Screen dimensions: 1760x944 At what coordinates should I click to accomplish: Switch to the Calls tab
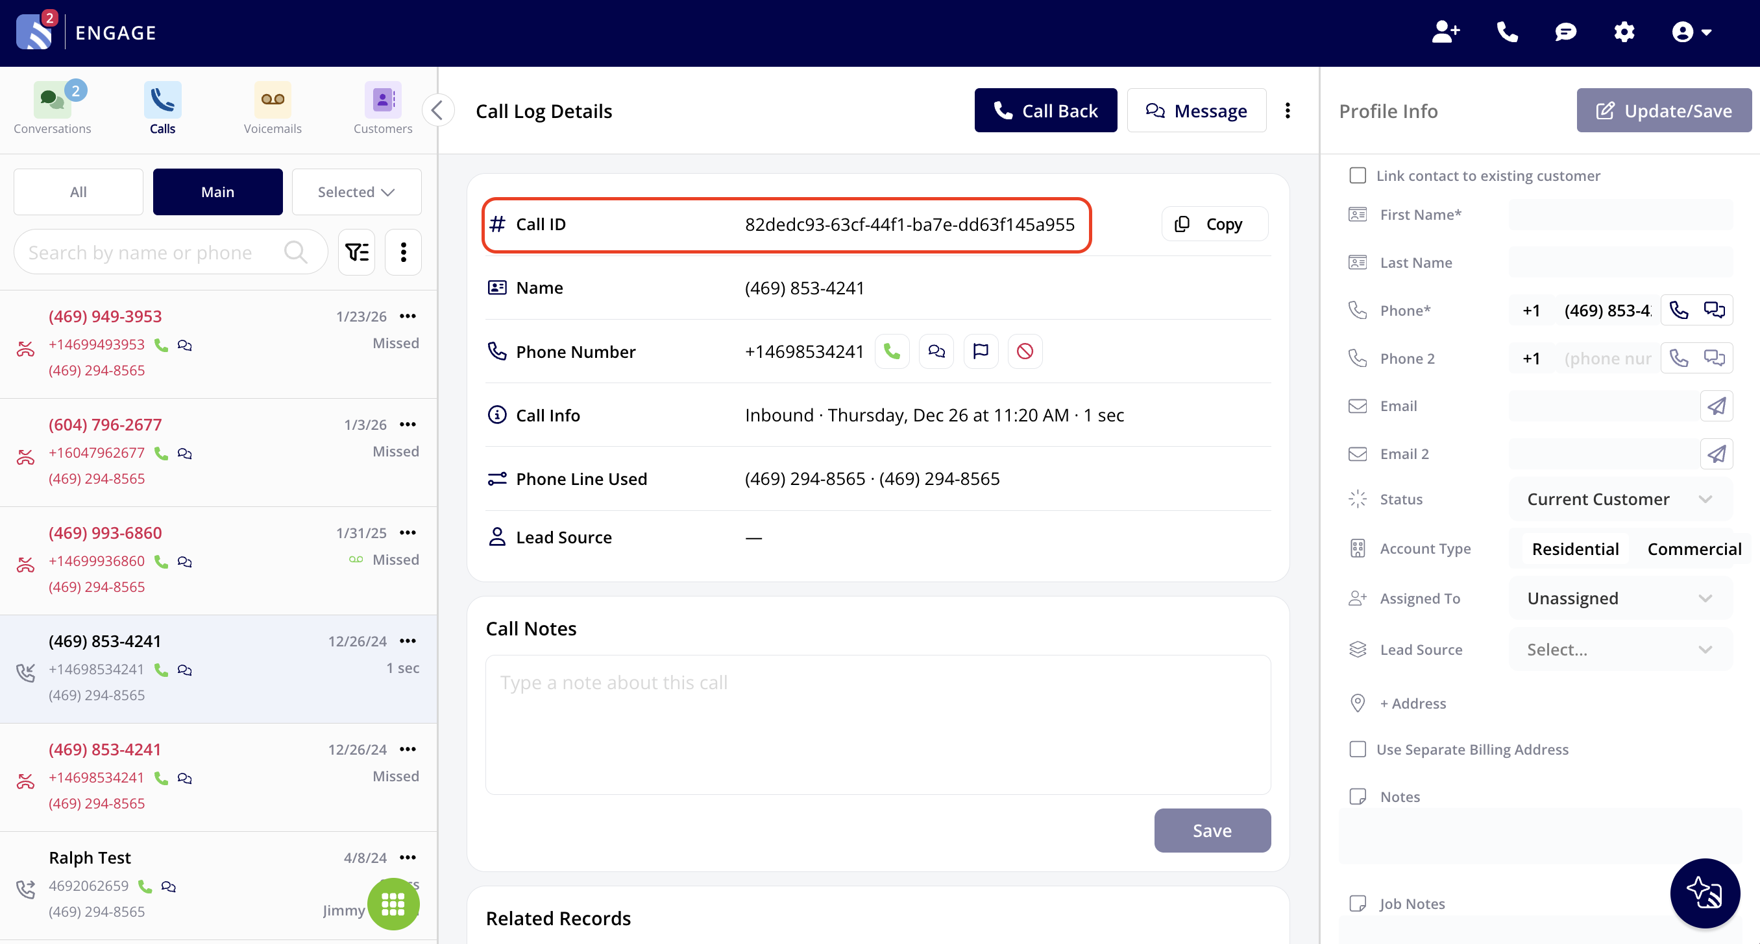click(x=163, y=108)
